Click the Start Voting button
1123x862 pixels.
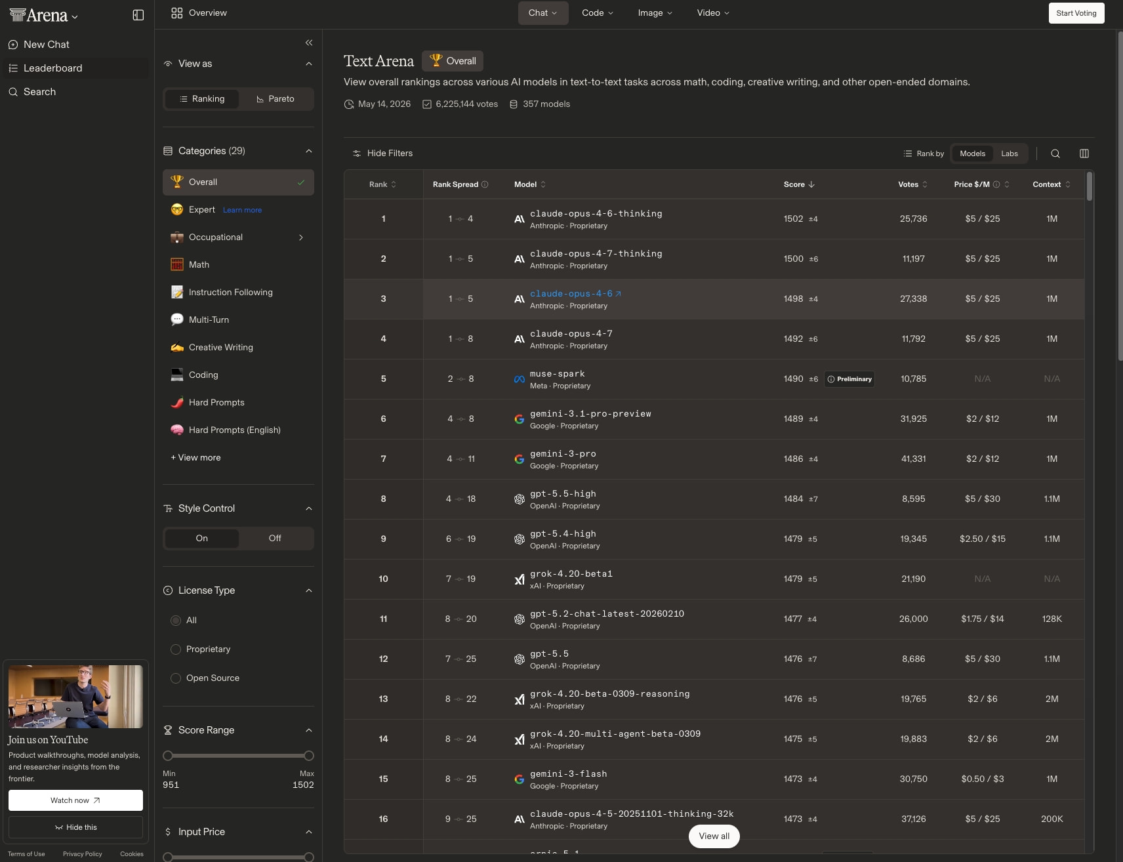(x=1076, y=13)
